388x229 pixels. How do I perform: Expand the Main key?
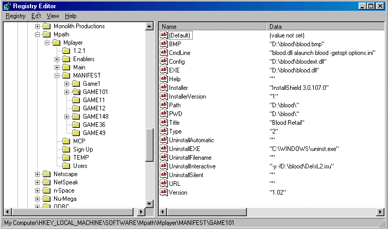click(x=57, y=67)
